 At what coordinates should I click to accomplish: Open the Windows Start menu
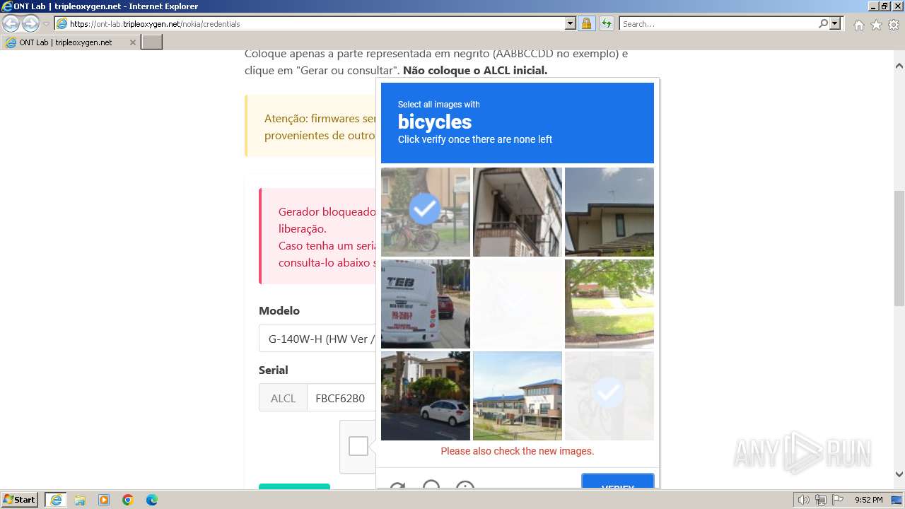[20, 499]
